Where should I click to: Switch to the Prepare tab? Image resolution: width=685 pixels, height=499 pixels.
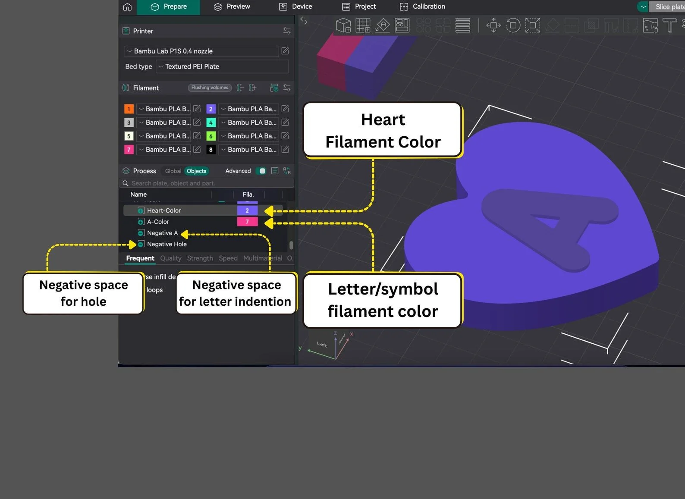point(169,7)
